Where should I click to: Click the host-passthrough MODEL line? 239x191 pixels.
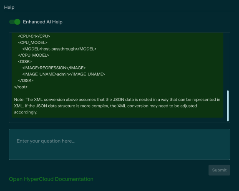coord(59,49)
